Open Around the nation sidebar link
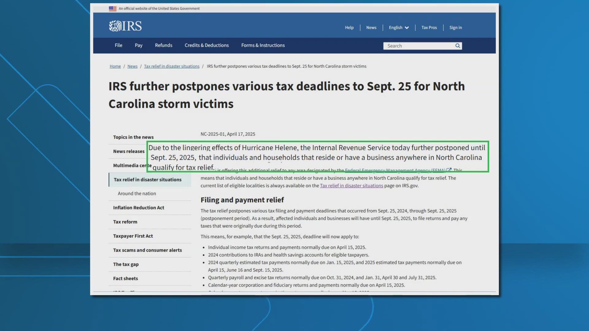 point(137,193)
